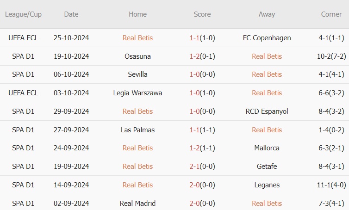Open the Getafe team link
This screenshot has height=210, width=349.
coord(267,167)
